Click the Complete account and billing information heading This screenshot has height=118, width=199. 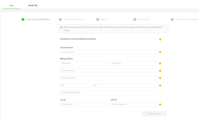coord(78,39)
